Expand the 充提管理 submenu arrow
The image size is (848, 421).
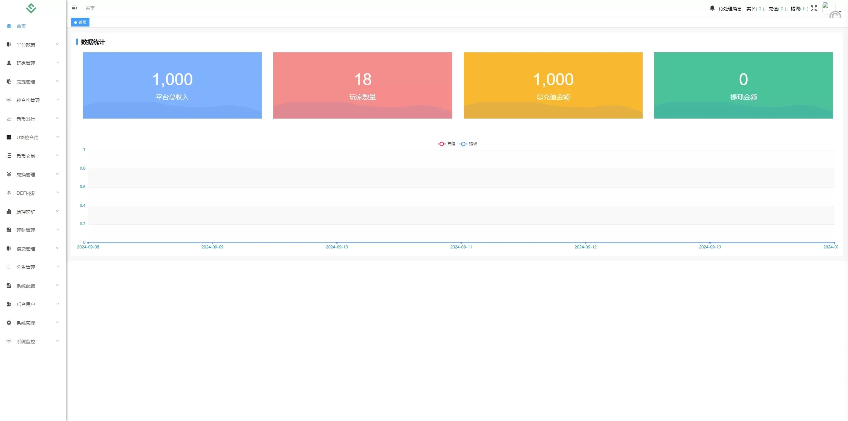tap(58, 81)
